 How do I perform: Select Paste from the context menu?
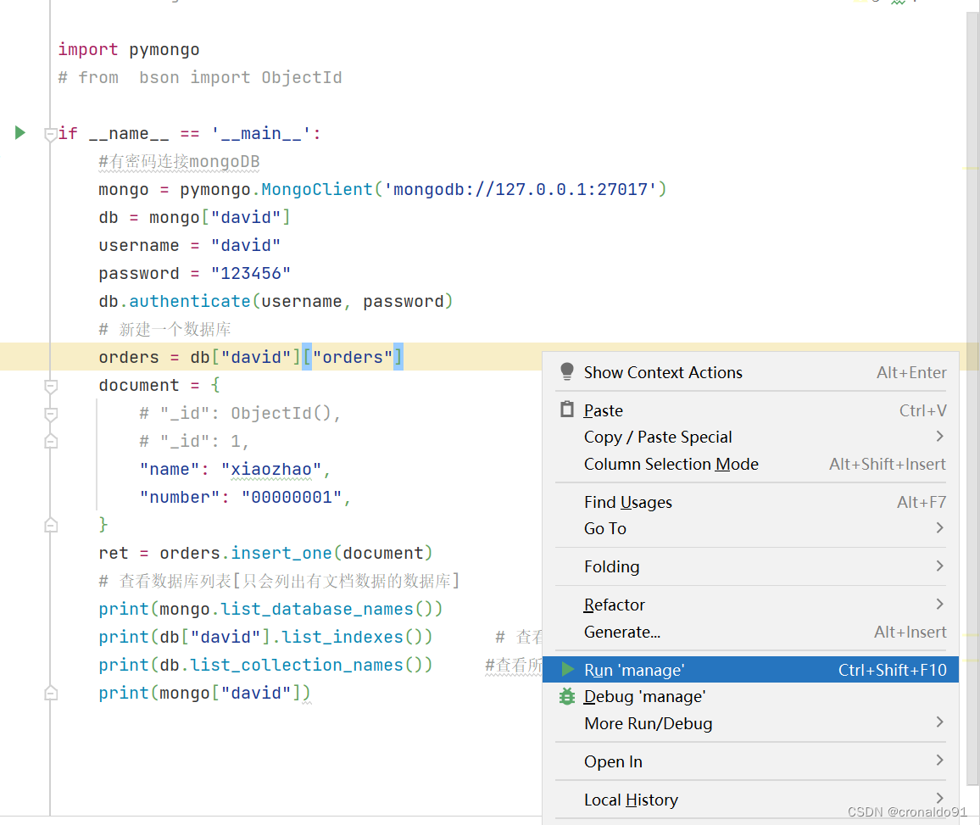[750, 410]
